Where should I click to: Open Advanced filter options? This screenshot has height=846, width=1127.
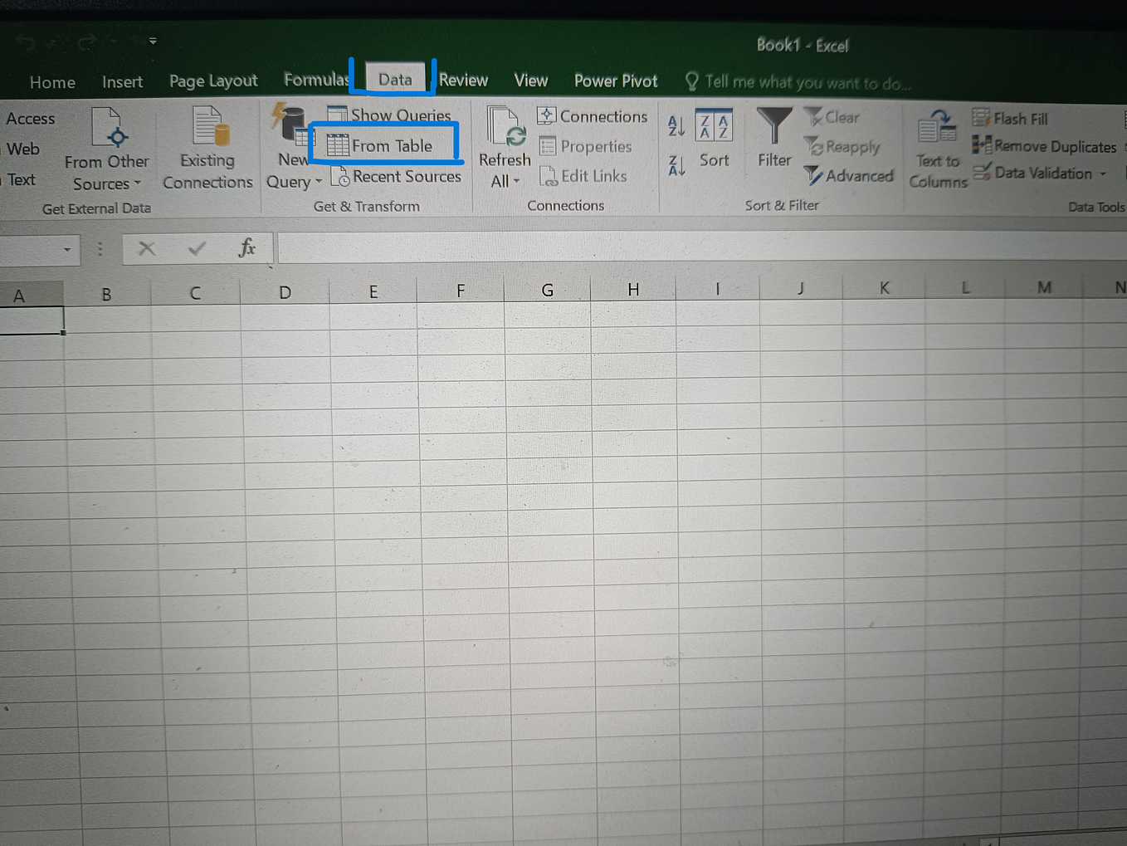[849, 176]
